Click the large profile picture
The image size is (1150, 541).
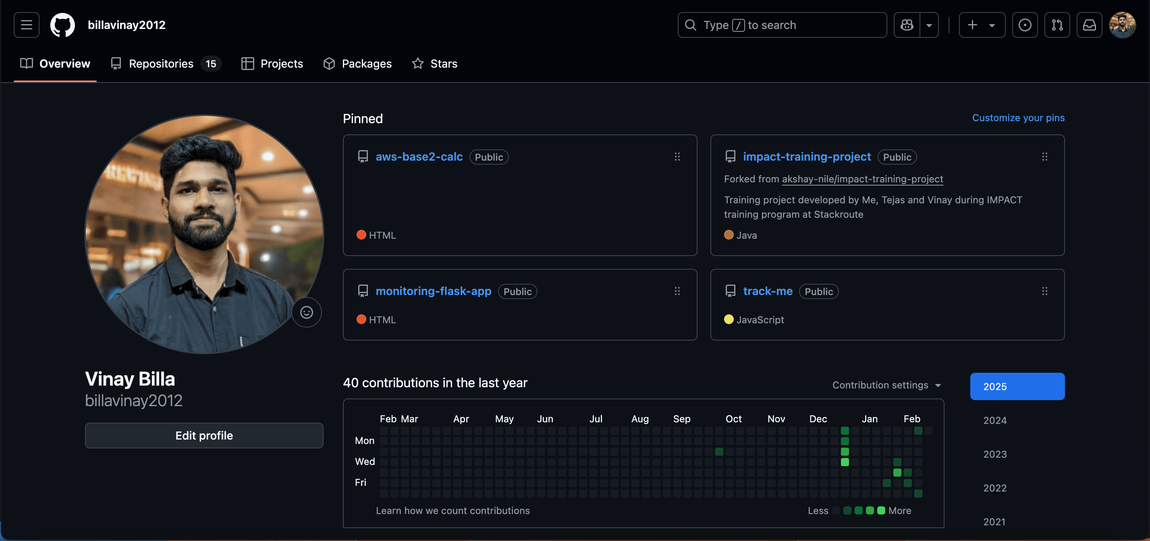click(204, 234)
